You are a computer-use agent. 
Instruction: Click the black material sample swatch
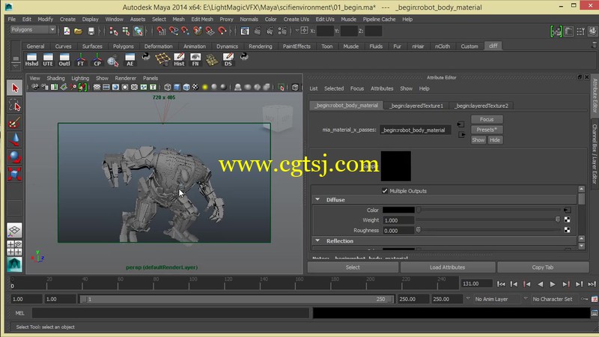pos(396,166)
